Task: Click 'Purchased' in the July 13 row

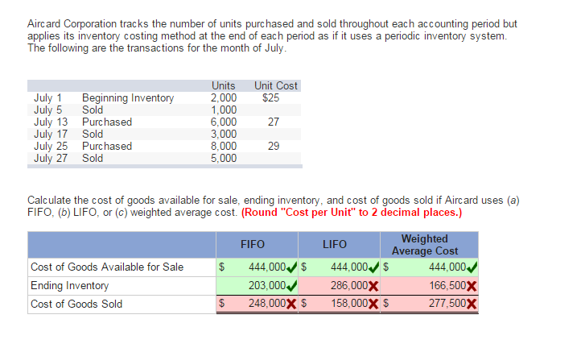Action: pos(107,122)
